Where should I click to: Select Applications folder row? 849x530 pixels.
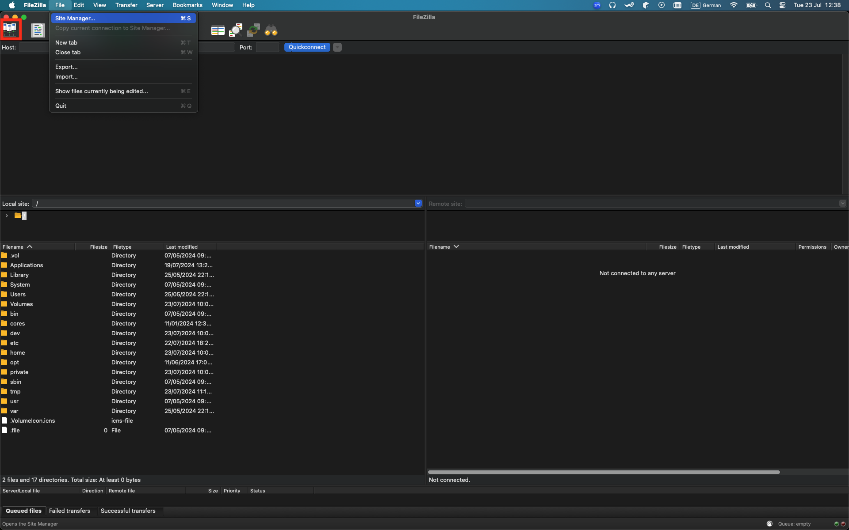coord(212,265)
